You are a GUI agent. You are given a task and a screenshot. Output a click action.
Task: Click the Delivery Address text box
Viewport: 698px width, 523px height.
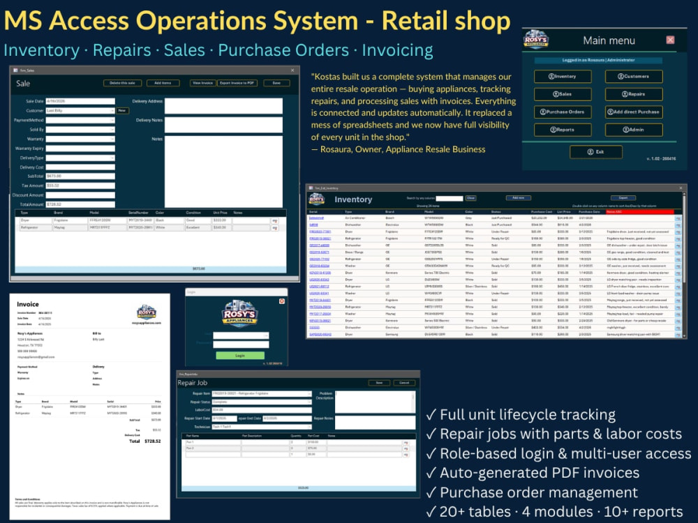(223, 106)
